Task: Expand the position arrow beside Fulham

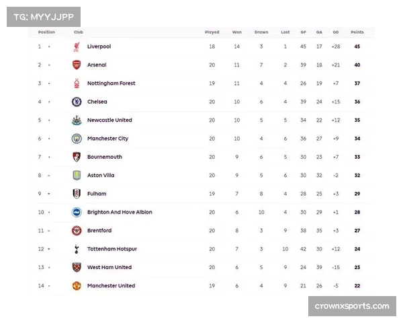Action: pyautogui.click(x=49, y=194)
